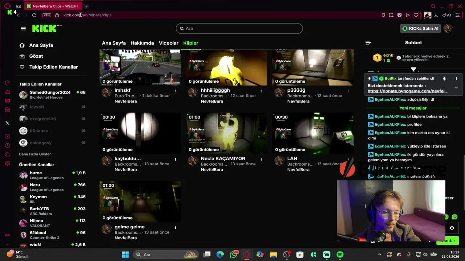Toggle the ad blocker shield icon

pos(399,15)
